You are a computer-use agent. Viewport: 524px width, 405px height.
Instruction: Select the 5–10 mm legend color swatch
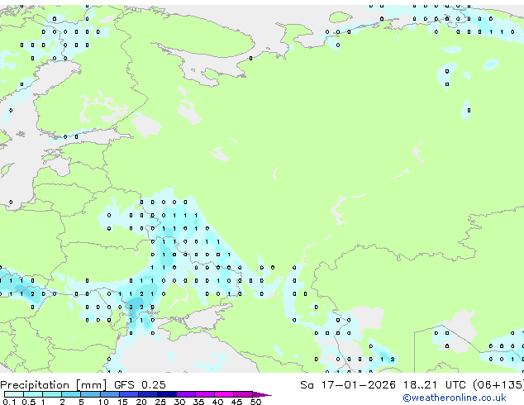pyautogui.click(x=90, y=394)
